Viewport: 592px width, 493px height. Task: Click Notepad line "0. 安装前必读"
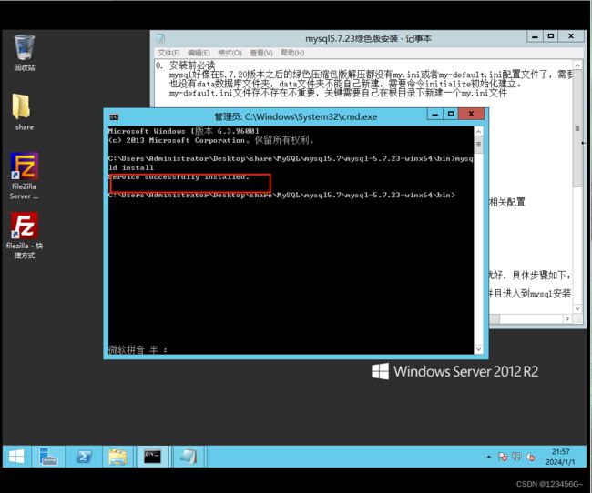click(186, 65)
